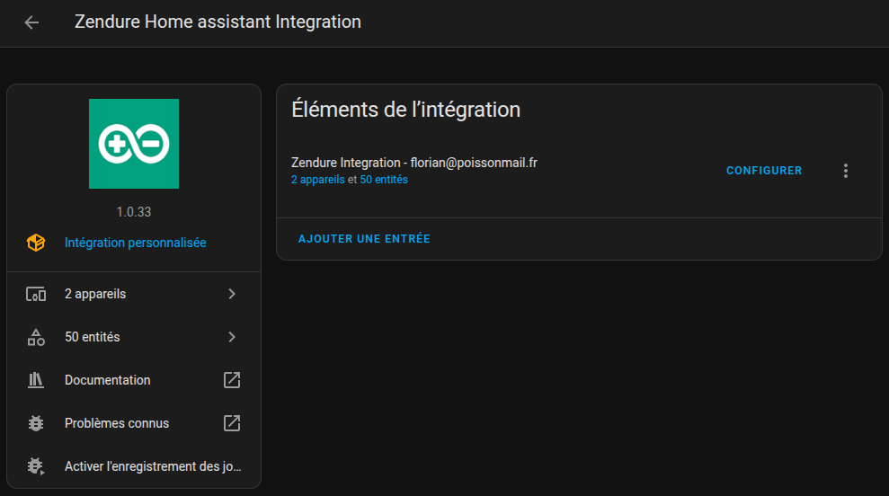Open the Problèmes connus entry

[x=134, y=423]
